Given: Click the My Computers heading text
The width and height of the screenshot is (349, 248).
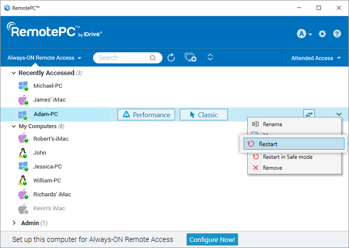Looking at the screenshot, I should [x=38, y=127].
